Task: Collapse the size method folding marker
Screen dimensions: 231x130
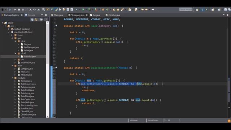Action: 56,26
